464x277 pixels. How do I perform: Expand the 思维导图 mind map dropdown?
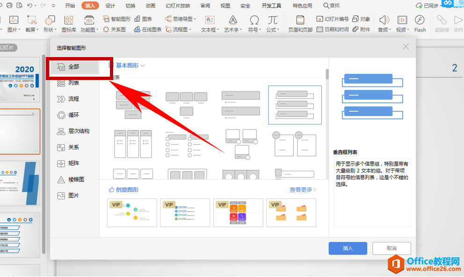coord(181,19)
